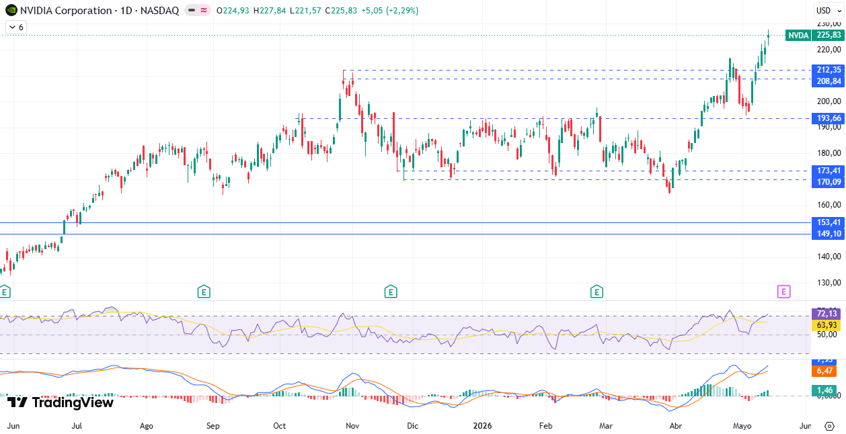
Task: Click the Ago label on the time axis
Action: coord(147,426)
